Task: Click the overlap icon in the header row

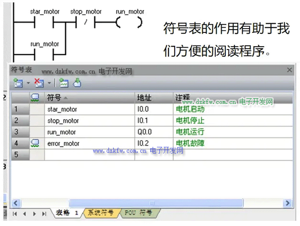Action: pos(36,98)
